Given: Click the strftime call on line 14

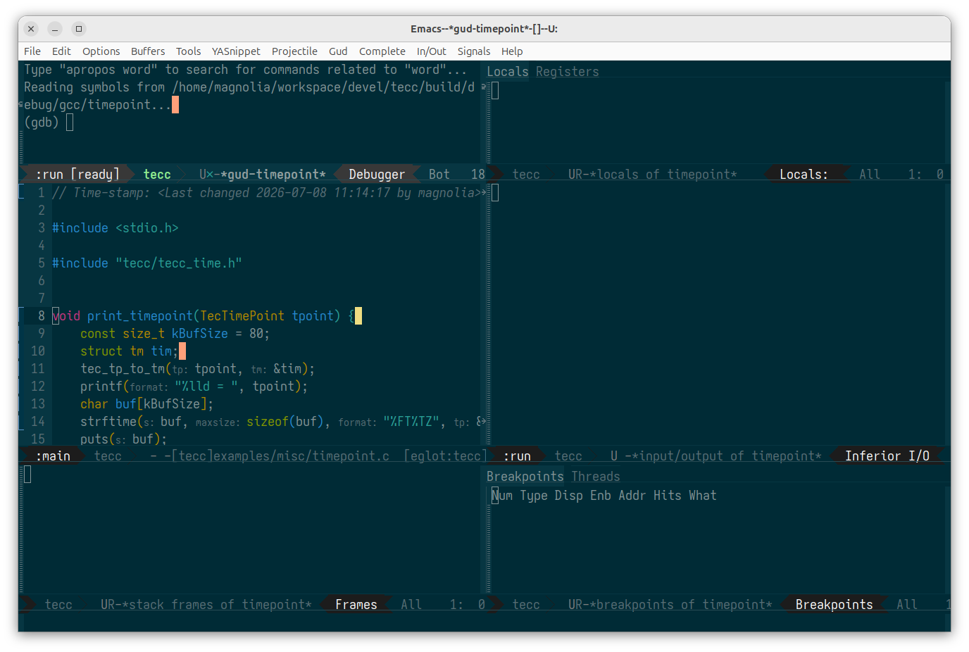Looking at the screenshot, I should pos(108,422).
